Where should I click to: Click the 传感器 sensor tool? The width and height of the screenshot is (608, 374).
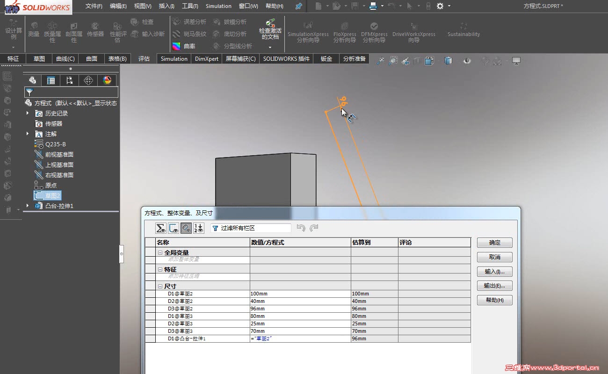(x=95, y=29)
